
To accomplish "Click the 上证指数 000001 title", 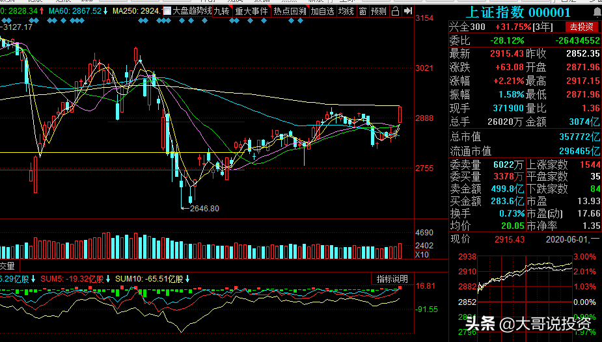I will 518,12.
